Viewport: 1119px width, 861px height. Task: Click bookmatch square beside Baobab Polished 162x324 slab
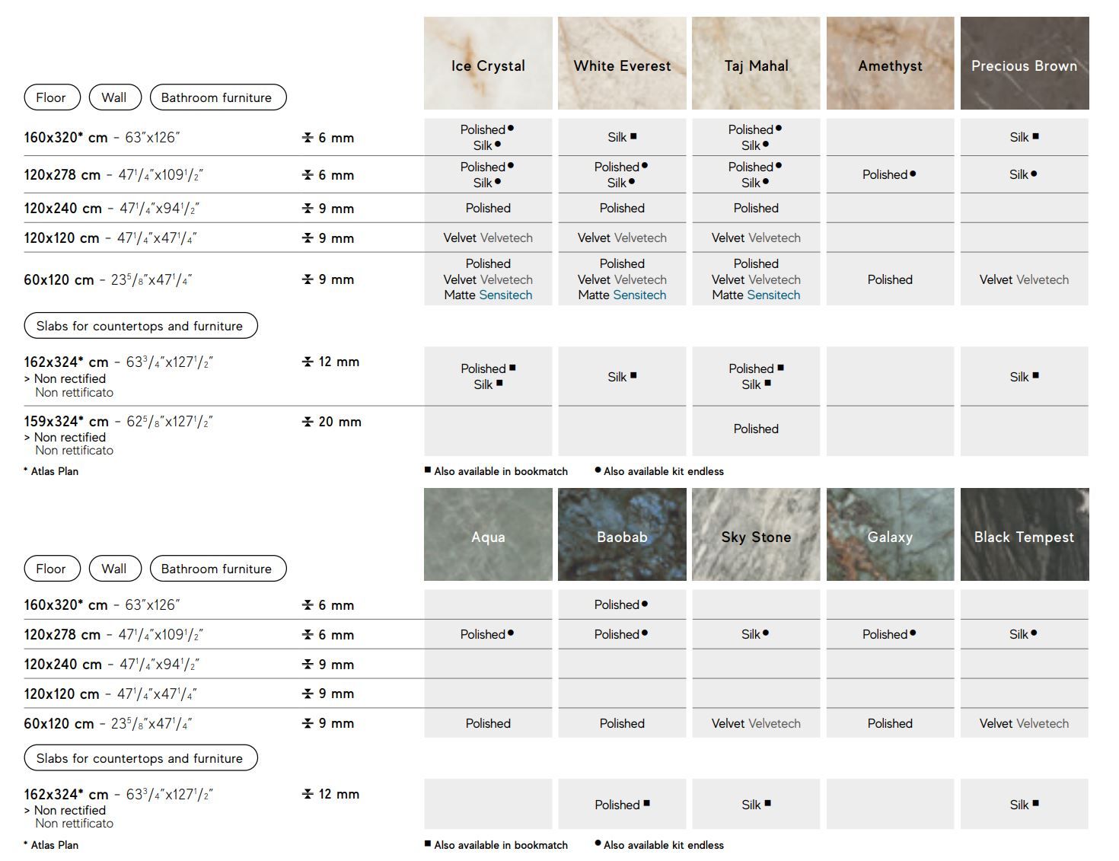[646, 803]
